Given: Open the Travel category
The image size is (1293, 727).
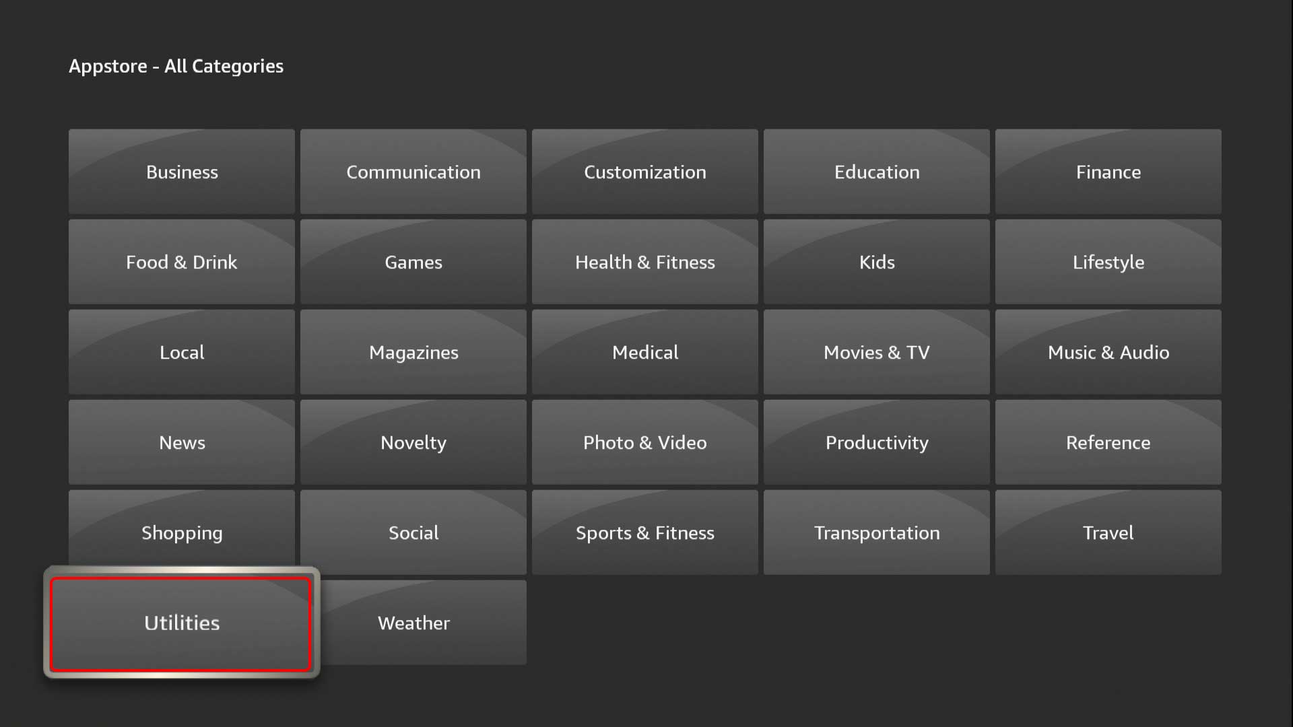Looking at the screenshot, I should tap(1108, 532).
